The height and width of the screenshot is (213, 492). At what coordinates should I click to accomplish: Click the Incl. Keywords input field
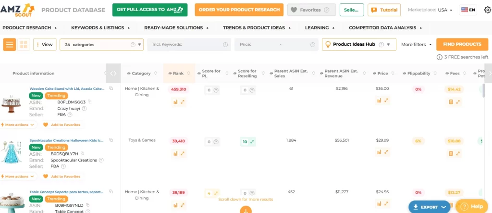[x=189, y=45]
